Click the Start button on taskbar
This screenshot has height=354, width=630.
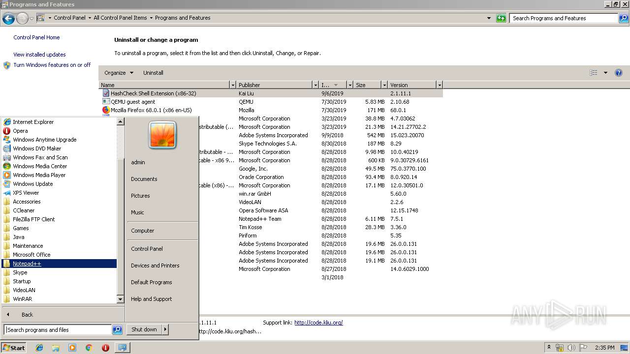14,348
